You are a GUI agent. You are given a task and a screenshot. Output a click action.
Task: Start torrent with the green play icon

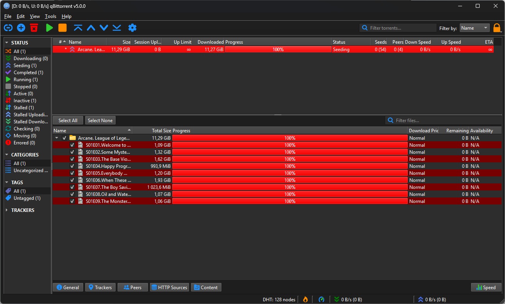(x=49, y=28)
